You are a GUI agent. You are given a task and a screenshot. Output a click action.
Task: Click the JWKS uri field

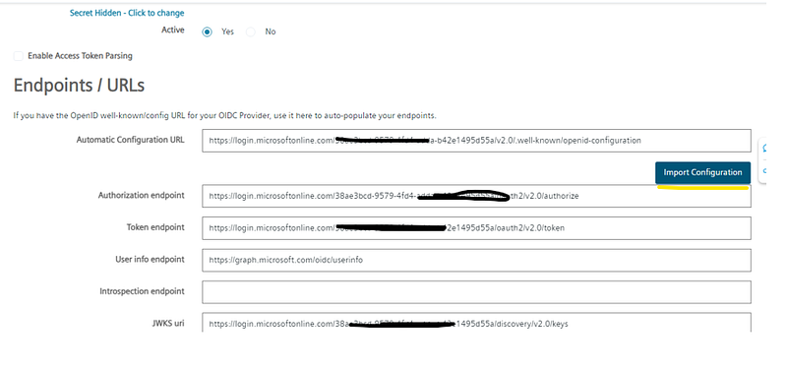pos(476,323)
